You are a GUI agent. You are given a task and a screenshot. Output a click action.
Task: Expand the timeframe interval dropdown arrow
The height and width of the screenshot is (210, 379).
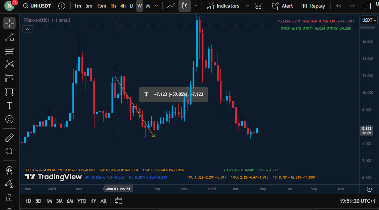tap(156, 6)
